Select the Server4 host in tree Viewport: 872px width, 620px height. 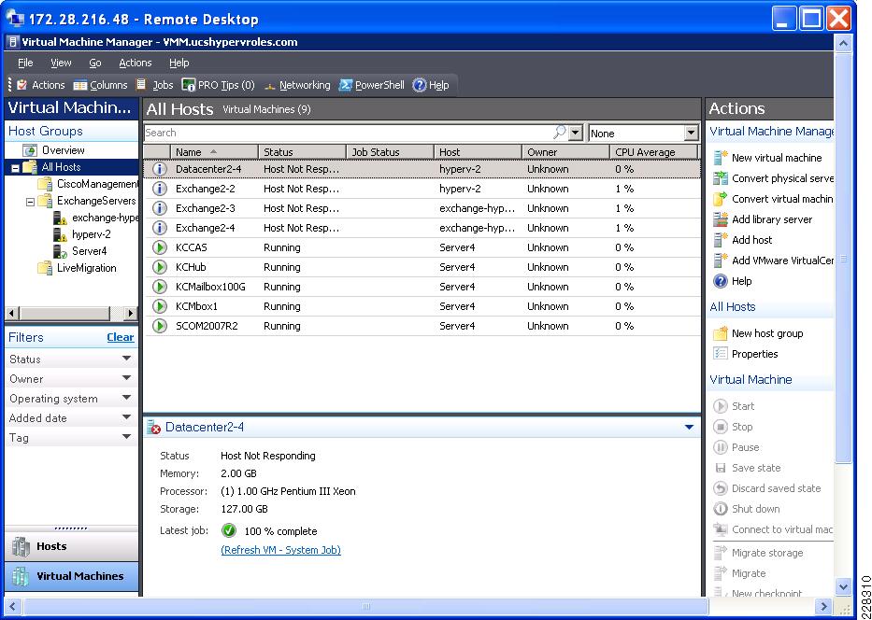[89, 251]
